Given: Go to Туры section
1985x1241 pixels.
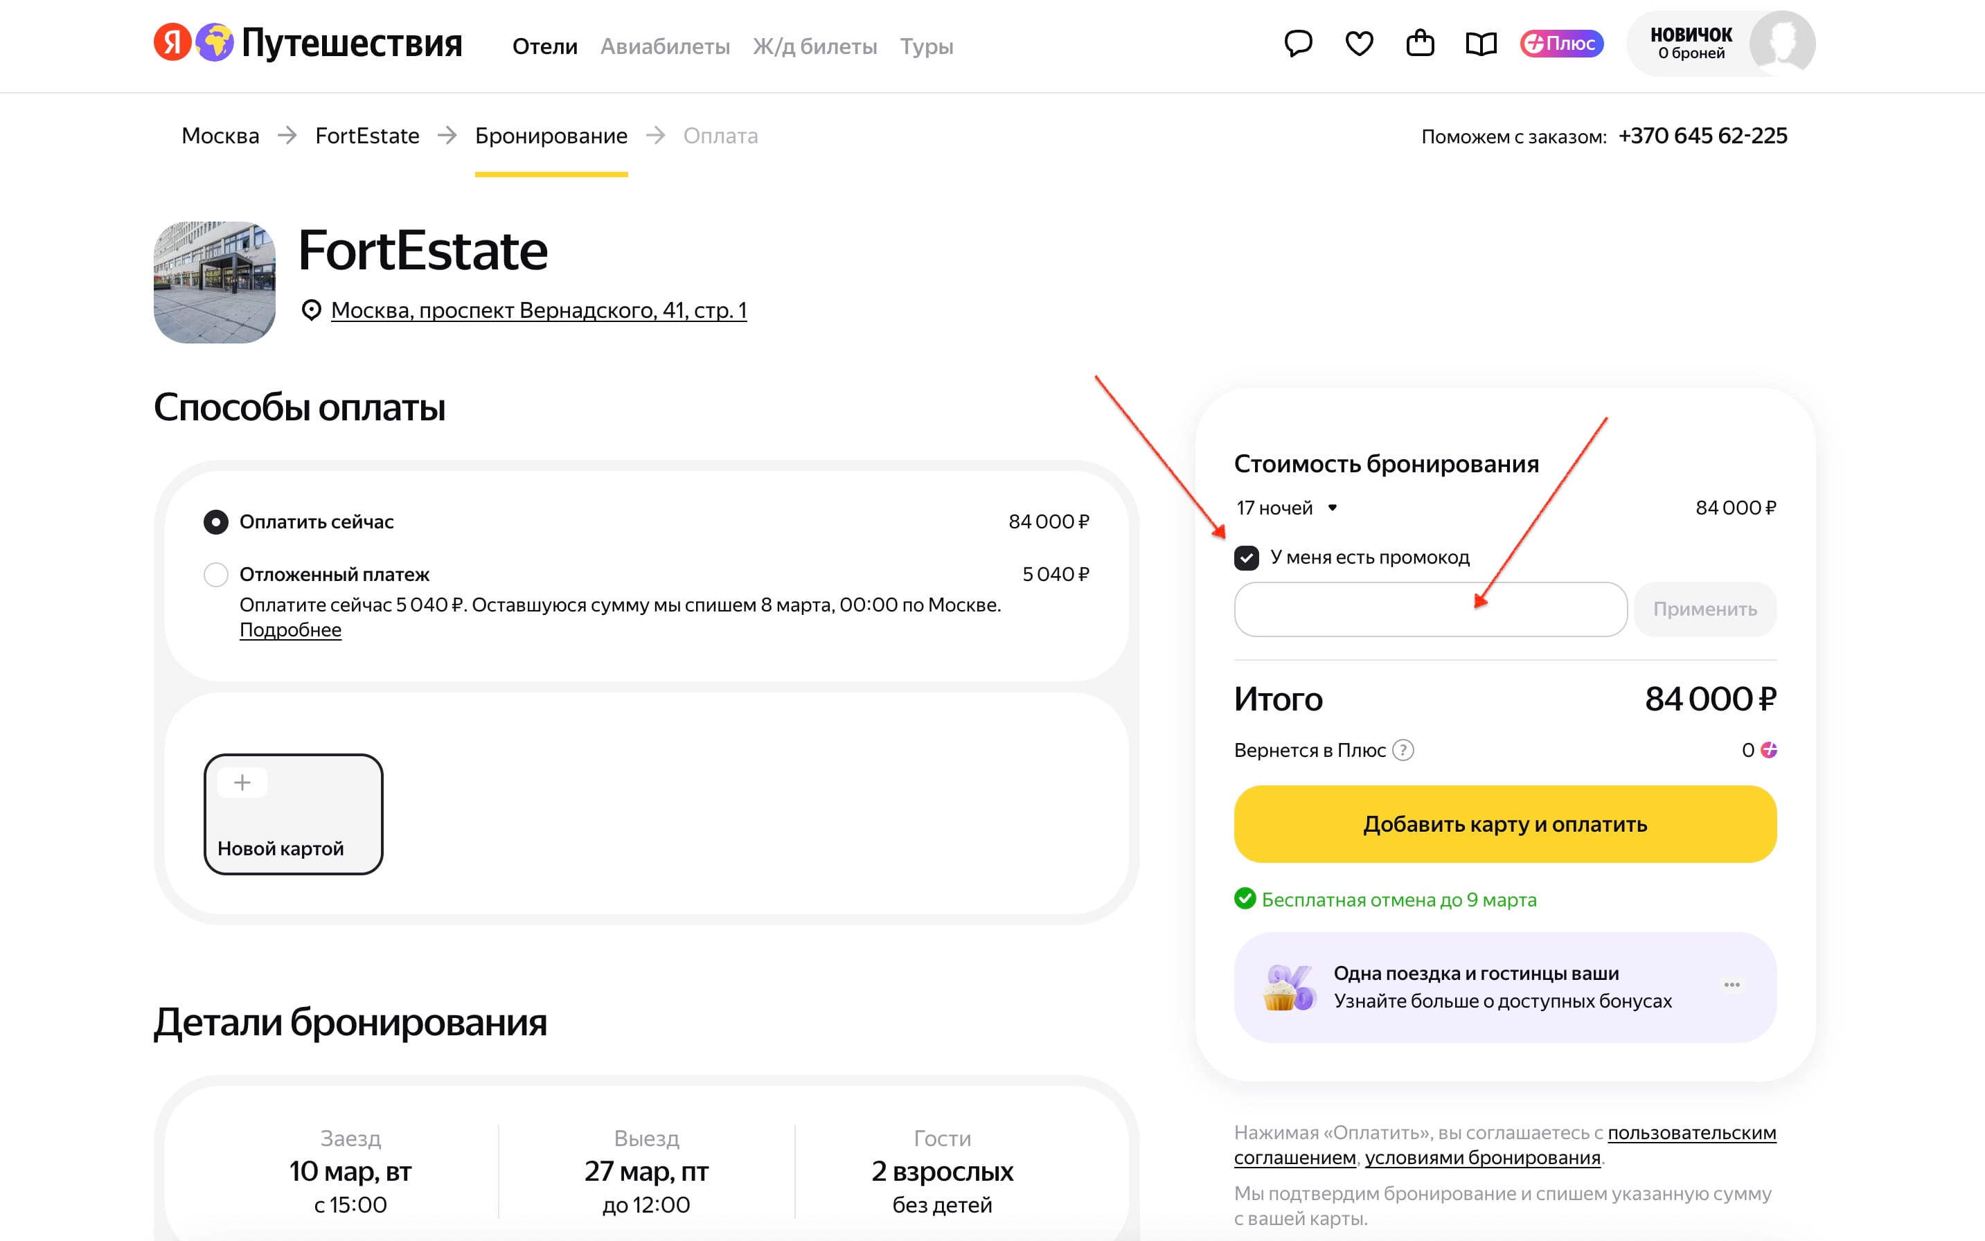Looking at the screenshot, I should (x=926, y=47).
